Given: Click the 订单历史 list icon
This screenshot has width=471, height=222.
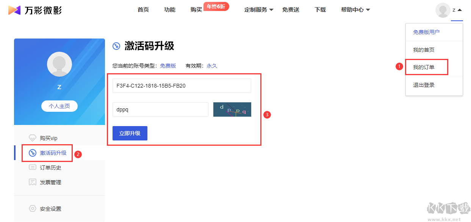Looking at the screenshot, I should (x=33, y=167).
